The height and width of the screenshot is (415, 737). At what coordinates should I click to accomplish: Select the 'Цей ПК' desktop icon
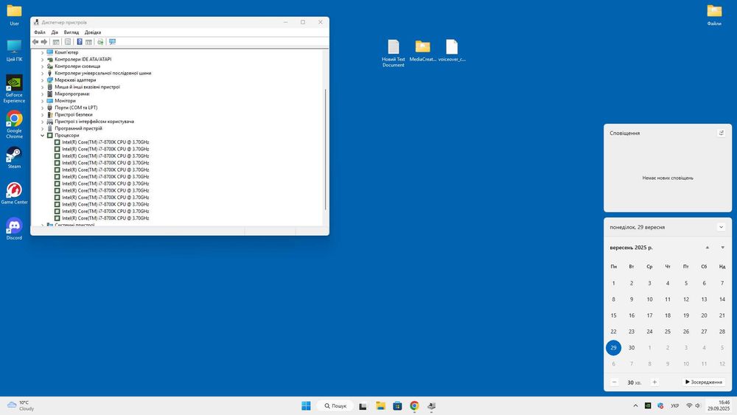pos(14,50)
